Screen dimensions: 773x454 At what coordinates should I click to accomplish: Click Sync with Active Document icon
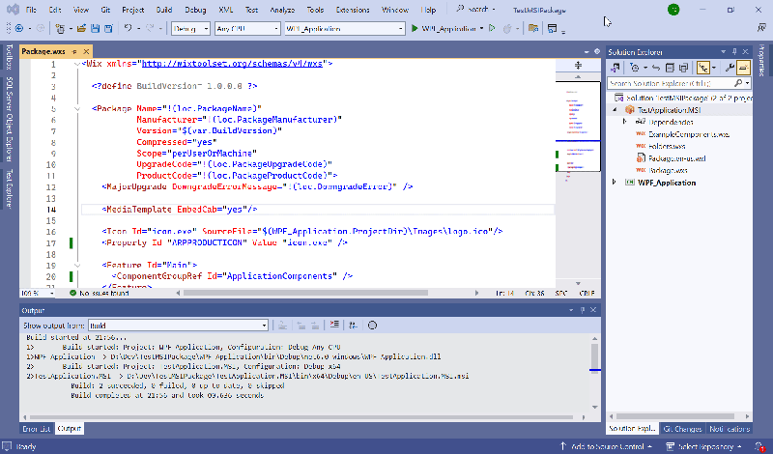tap(656, 68)
